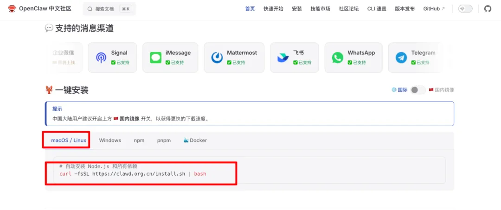Screen dimensions: 501x210
Task: Click the iMessage channel icon
Action: click(x=155, y=58)
